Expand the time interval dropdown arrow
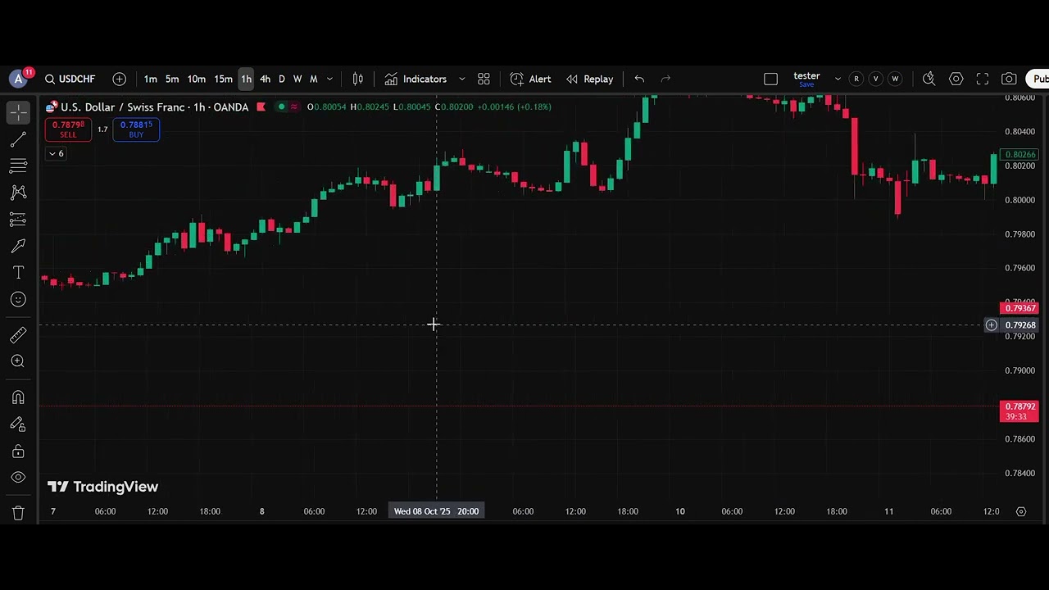Screen dimensions: 1049x590 tap(329, 79)
